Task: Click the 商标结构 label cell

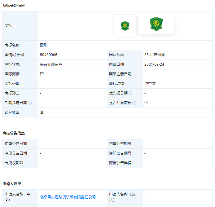Action: coord(125,84)
